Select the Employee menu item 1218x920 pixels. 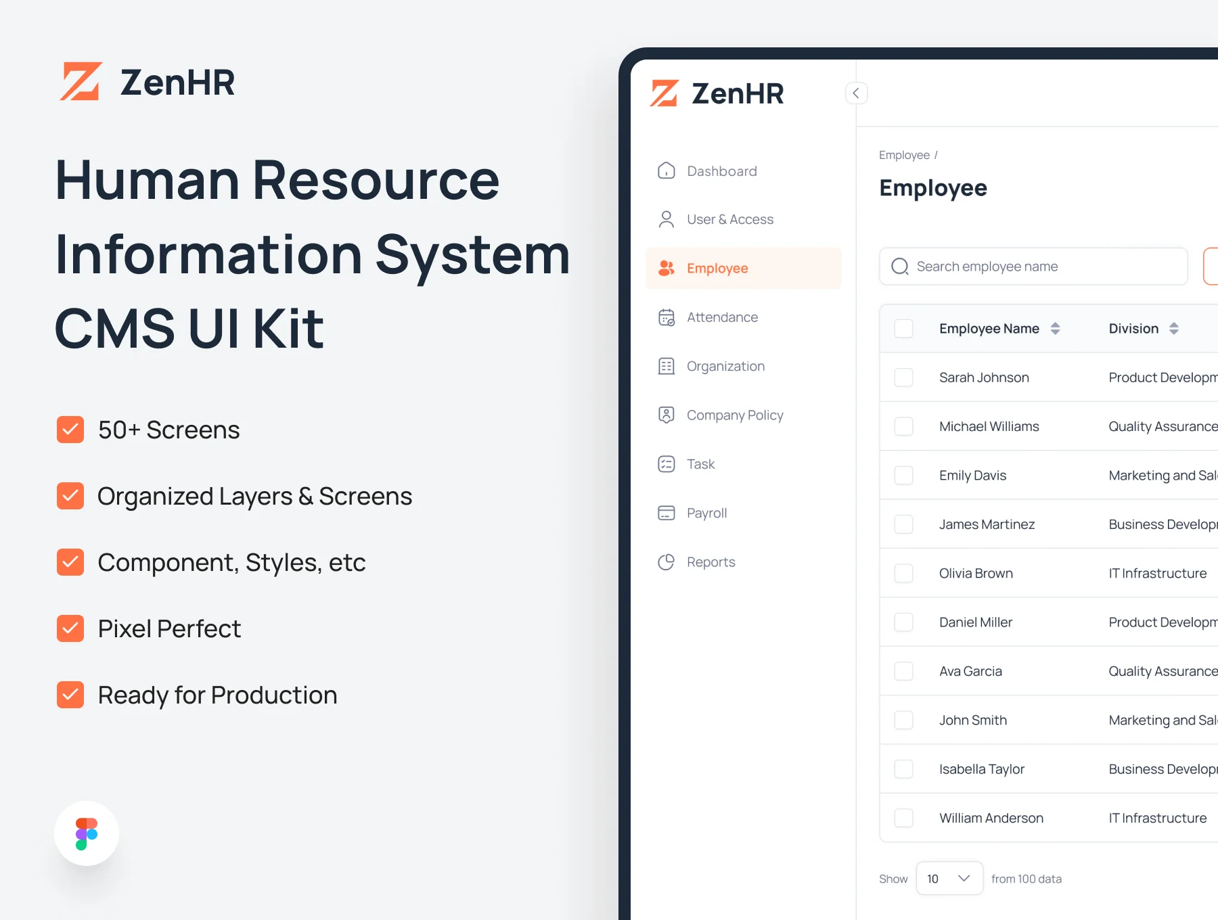click(x=744, y=268)
